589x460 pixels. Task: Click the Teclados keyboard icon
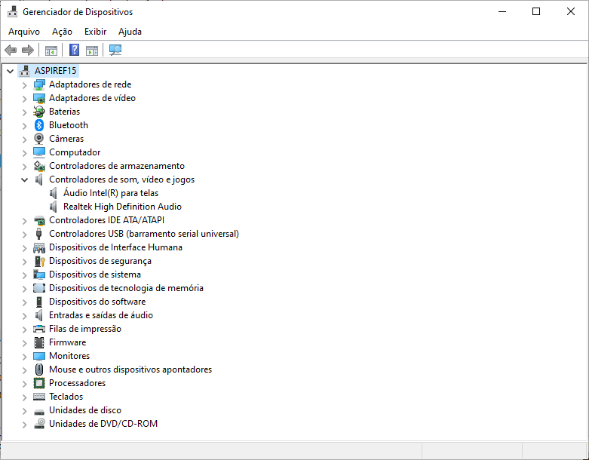pos(39,397)
